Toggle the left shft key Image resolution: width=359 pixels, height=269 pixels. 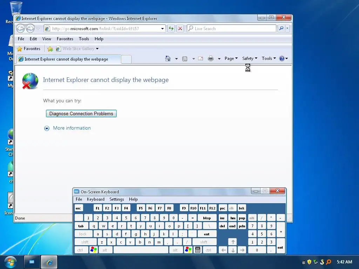[x=85, y=242]
